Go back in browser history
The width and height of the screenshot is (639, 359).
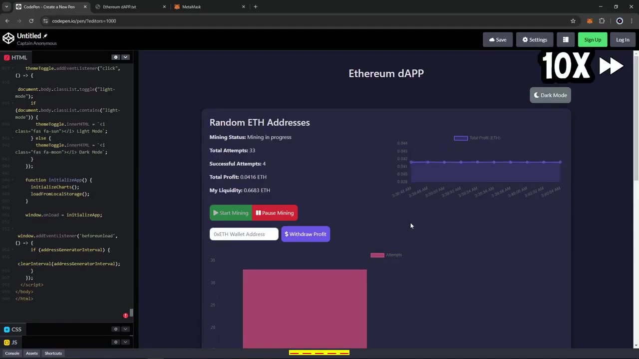tap(7, 21)
